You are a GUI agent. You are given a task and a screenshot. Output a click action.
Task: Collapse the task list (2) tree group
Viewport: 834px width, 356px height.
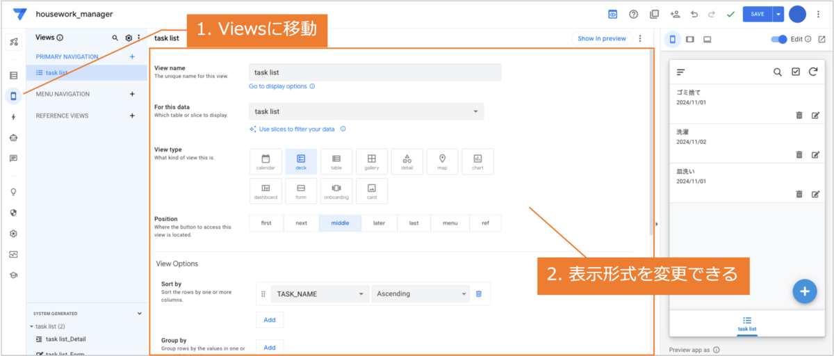32,326
